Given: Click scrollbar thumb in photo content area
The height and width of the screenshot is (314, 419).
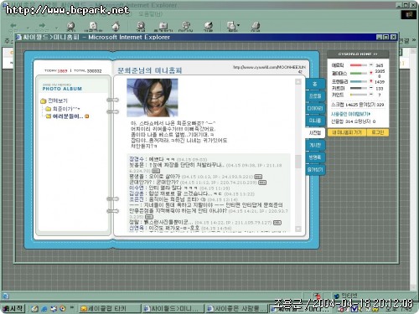Looking at the screenshot, I should tap(298, 162).
